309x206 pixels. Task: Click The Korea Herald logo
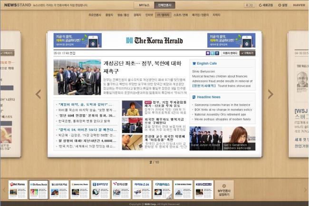click(154, 40)
